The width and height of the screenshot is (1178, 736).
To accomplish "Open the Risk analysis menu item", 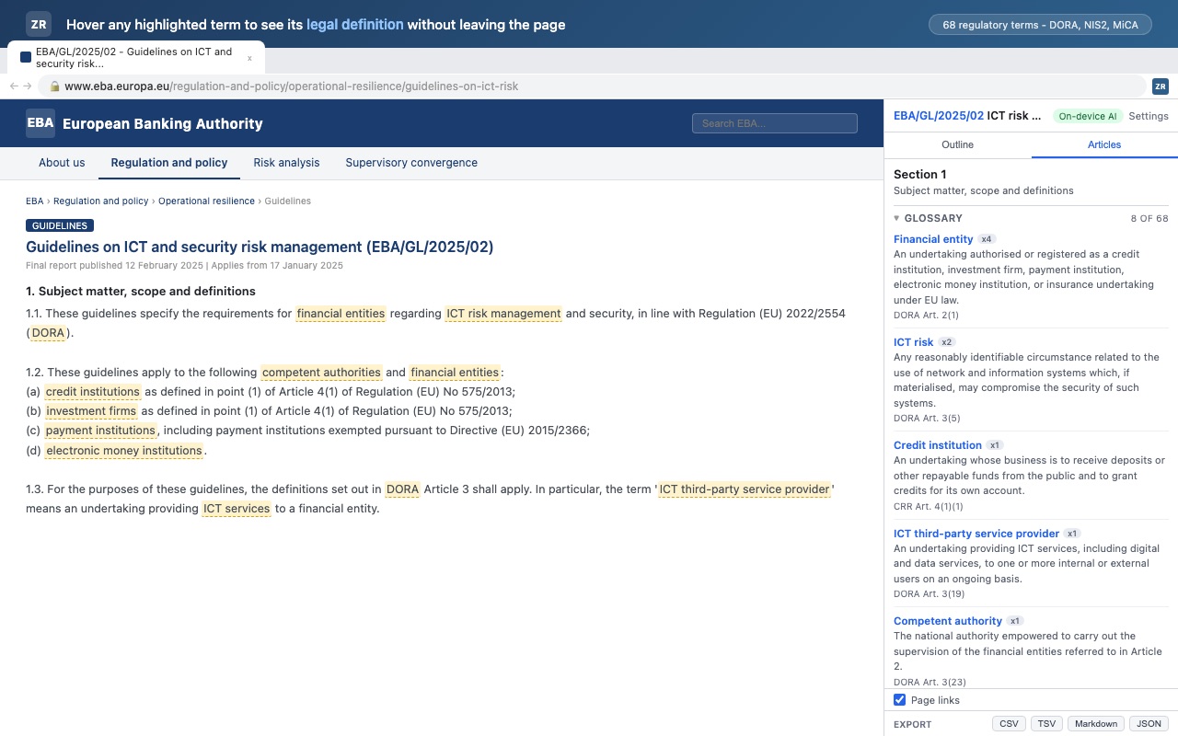I will [286, 163].
